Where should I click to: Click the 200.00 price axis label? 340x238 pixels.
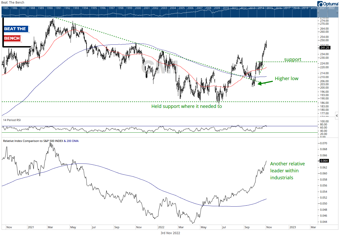coord(324,88)
